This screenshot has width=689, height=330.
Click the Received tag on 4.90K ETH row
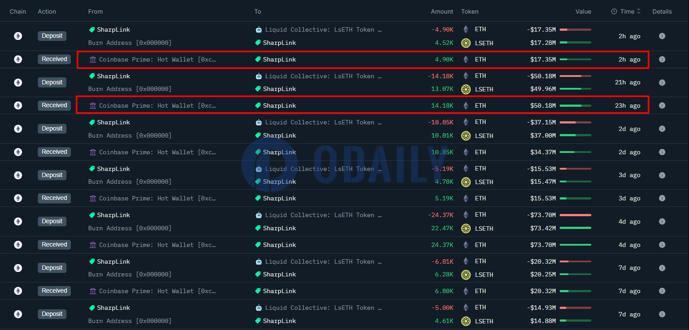pos(55,59)
